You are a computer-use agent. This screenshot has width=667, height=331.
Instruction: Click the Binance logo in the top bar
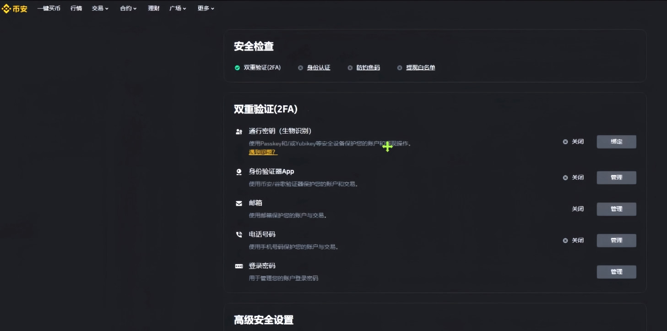click(x=15, y=8)
